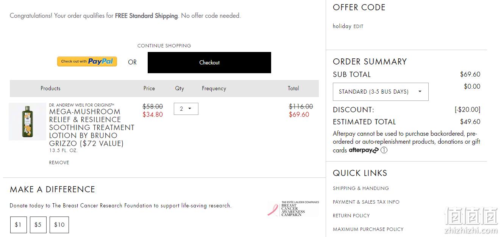
Task: Open the quantity dropdown showing 2
Action: click(x=186, y=109)
